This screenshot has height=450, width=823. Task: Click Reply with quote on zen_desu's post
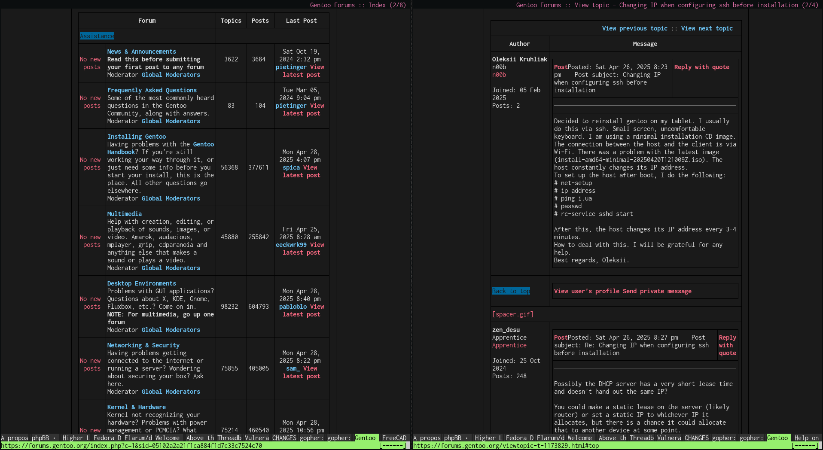pyautogui.click(x=727, y=345)
